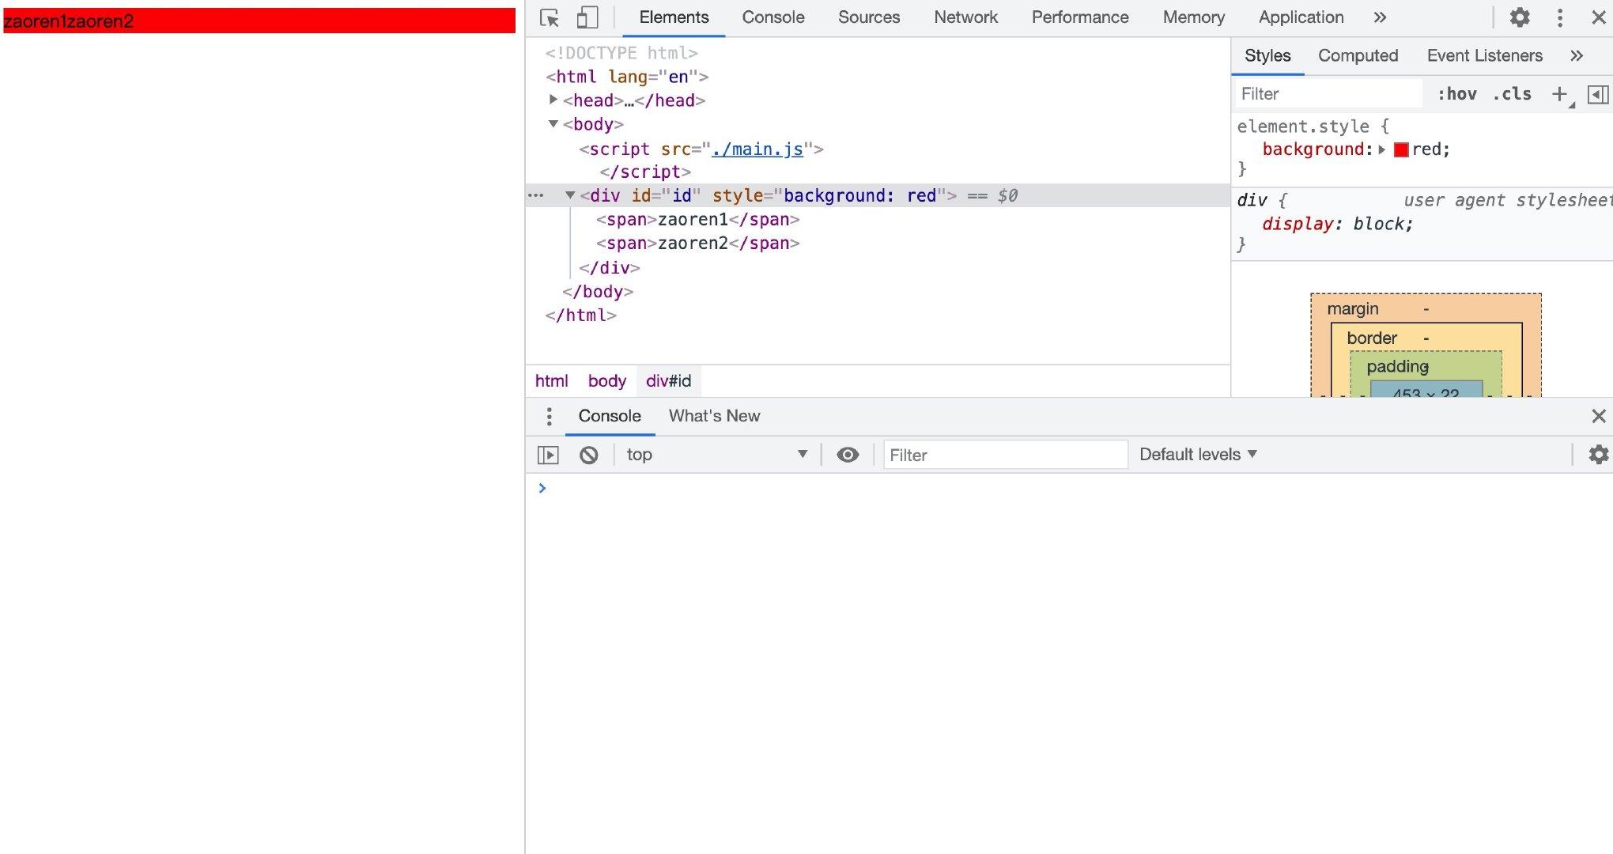Click the body breadcrumb
This screenshot has height=854, width=1613.
click(606, 381)
